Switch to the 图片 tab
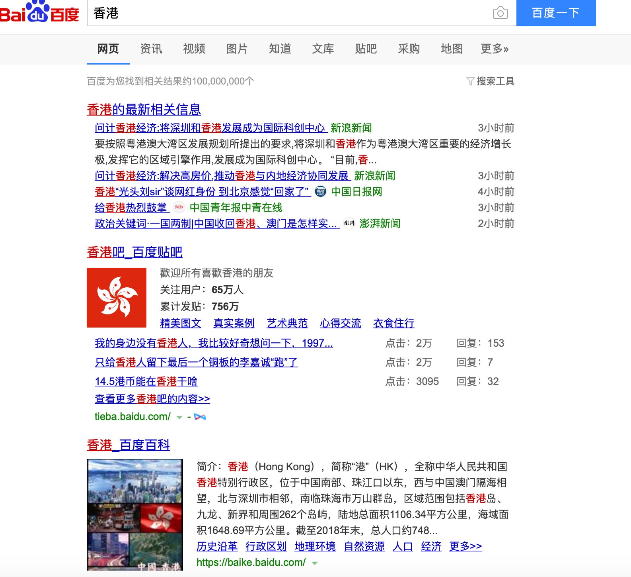Image resolution: width=631 pixels, height=577 pixels. click(237, 49)
